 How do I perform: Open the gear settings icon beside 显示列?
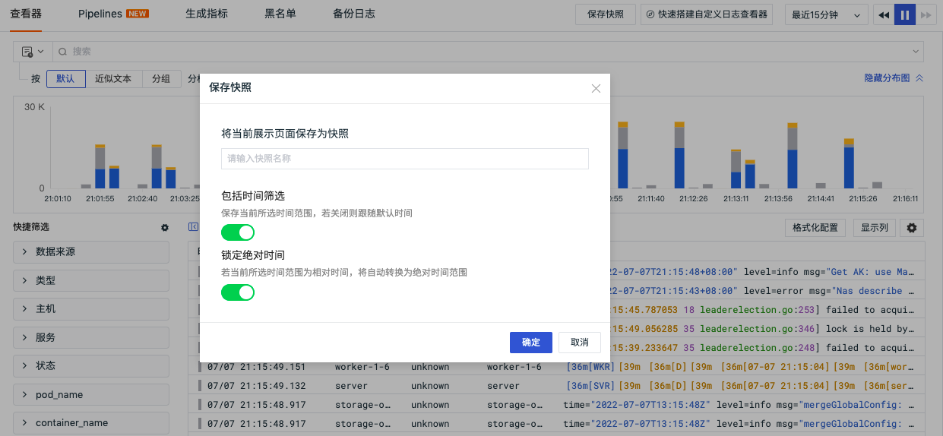[912, 228]
